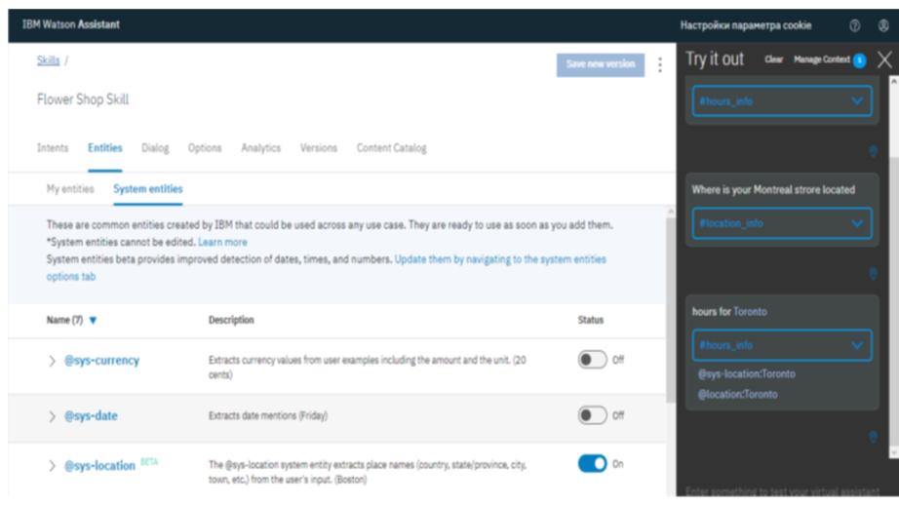Click Save new version button

tap(600, 64)
